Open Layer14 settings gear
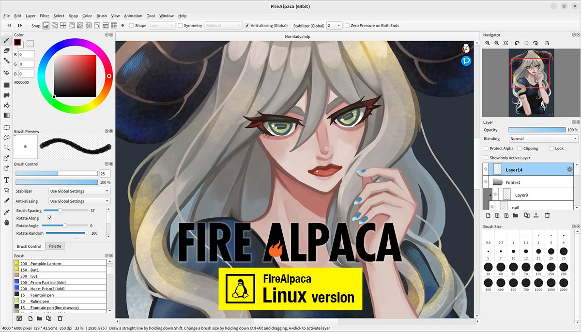 [x=569, y=169]
